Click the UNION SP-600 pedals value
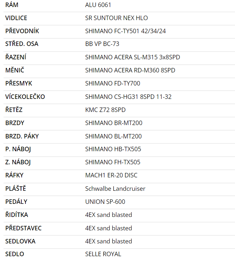This screenshot has width=235, height=260. click(105, 202)
